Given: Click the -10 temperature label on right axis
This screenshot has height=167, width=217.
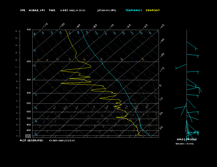Looking at the screenshot, I should click(x=162, y=68).
